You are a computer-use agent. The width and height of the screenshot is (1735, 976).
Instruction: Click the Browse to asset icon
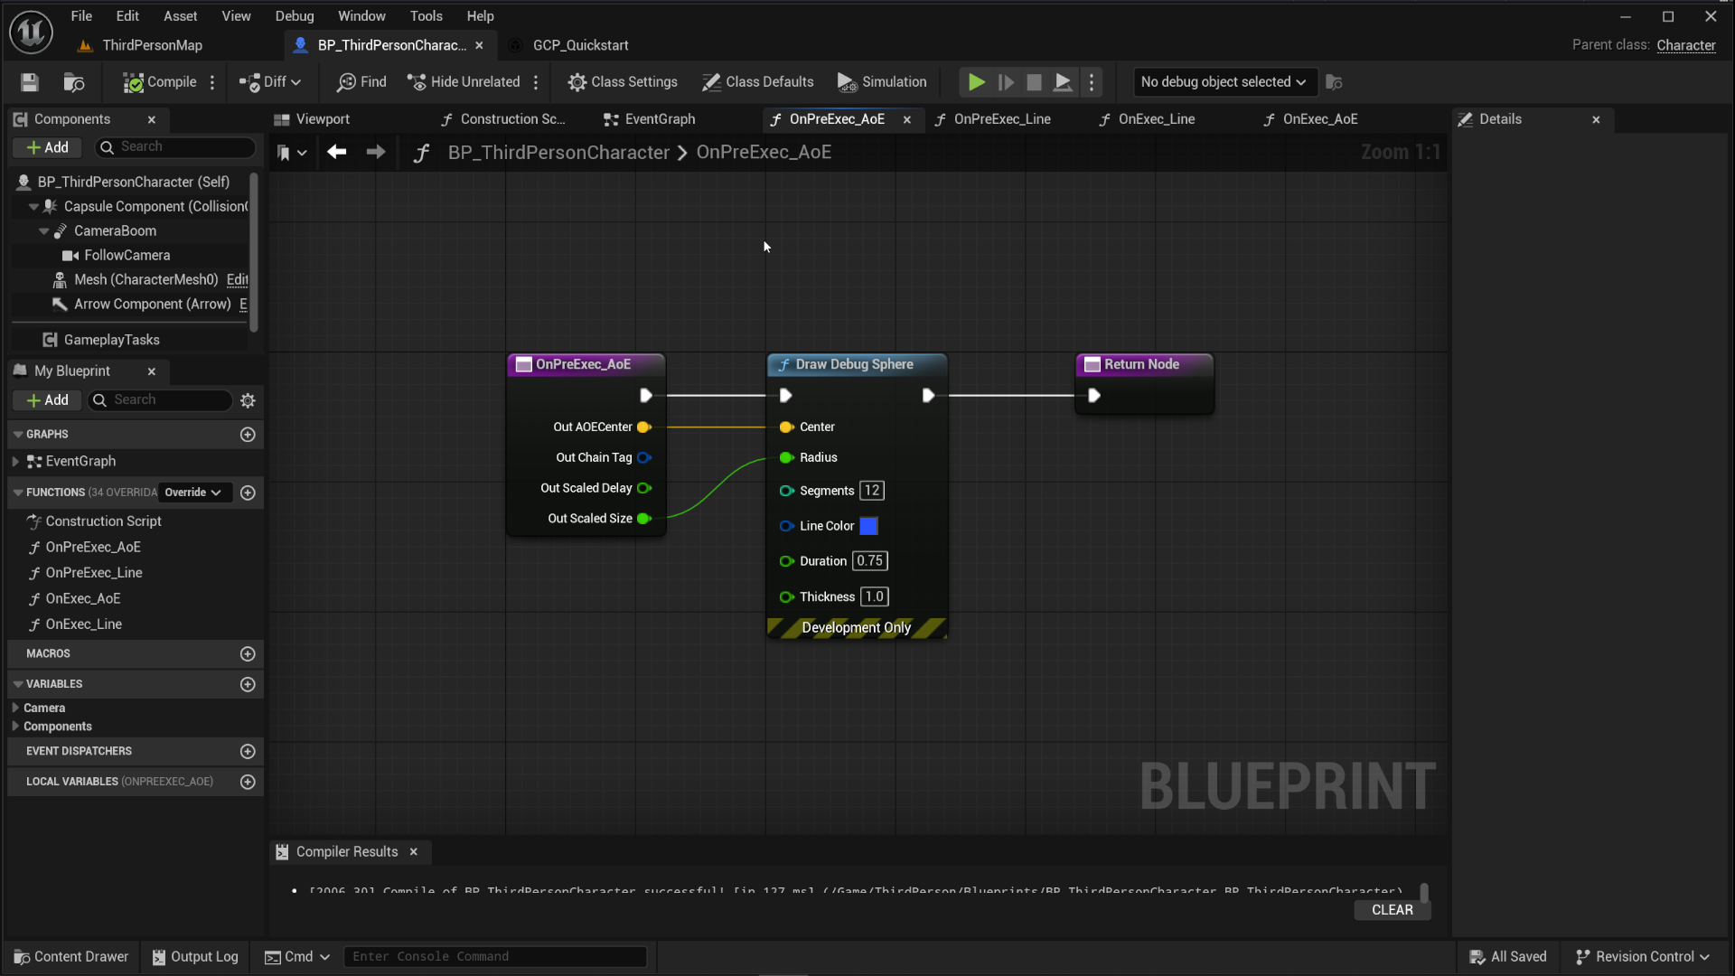tap(74, 82)
